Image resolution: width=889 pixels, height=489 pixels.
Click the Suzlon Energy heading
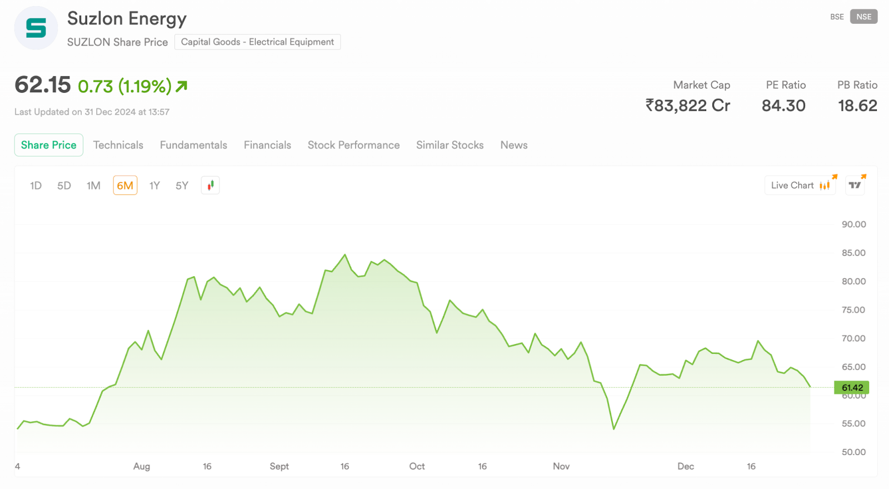pos(127,18)
